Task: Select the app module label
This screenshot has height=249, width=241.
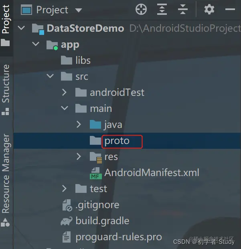Action: coord(70,45)
